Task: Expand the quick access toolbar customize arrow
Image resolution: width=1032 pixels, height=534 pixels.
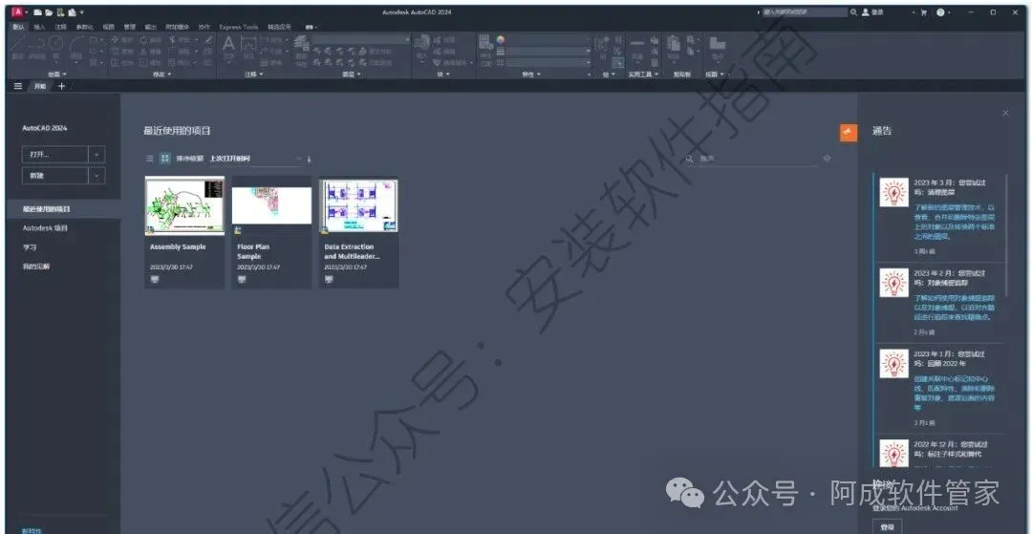Action: [82, 12]
